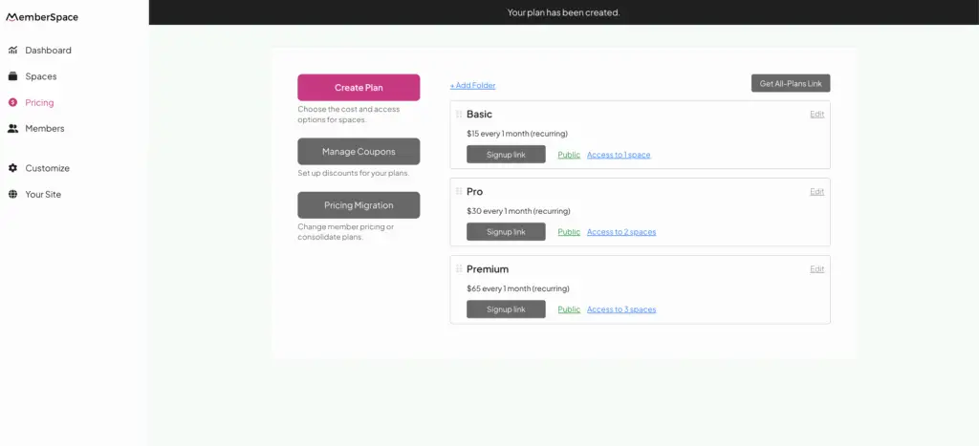Edit the Pro plan

(x=816, y=192)
